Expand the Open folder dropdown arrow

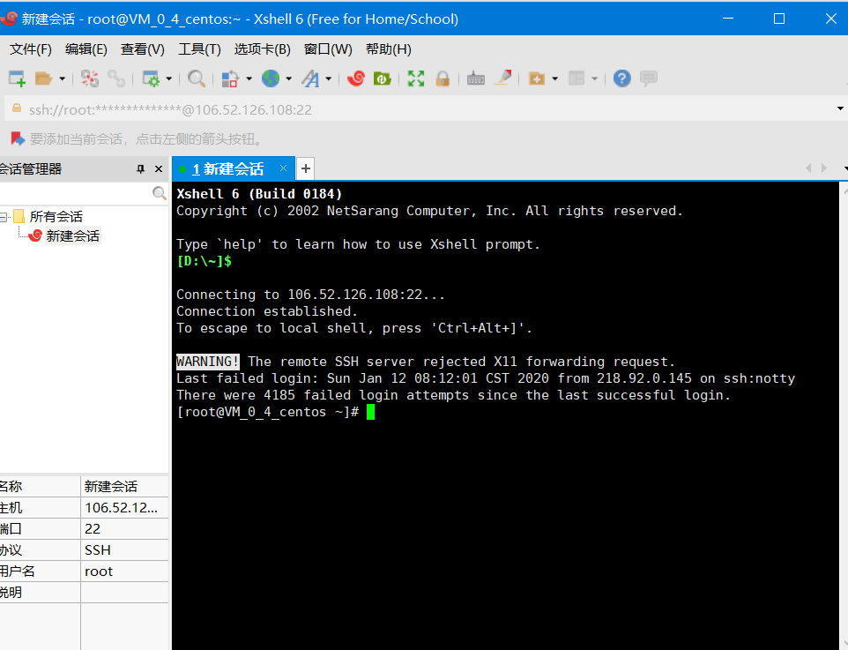point(63,79)
